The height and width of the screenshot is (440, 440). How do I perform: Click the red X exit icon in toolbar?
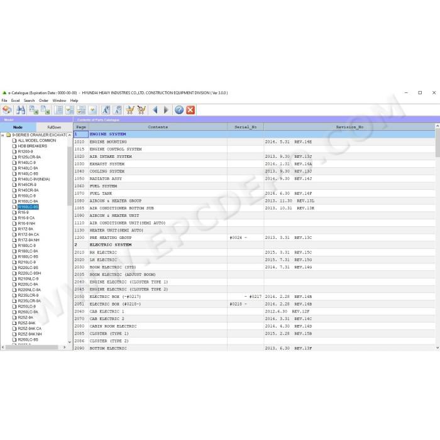(x=190, y=110)
